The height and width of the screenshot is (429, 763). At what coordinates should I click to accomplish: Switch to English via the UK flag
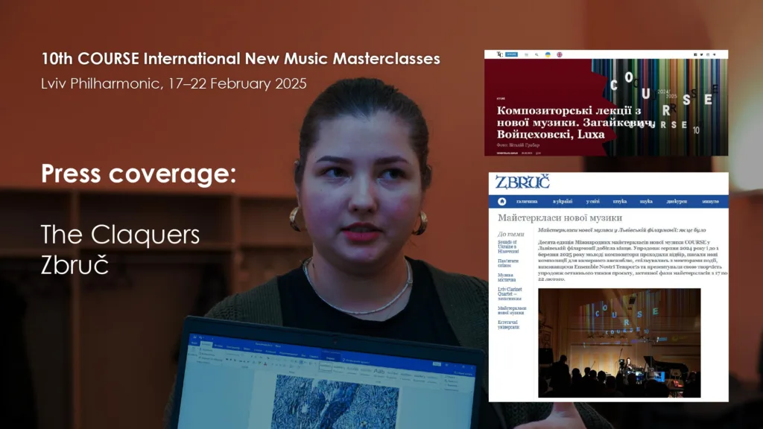pyautogui.click(x=560, y=54)
